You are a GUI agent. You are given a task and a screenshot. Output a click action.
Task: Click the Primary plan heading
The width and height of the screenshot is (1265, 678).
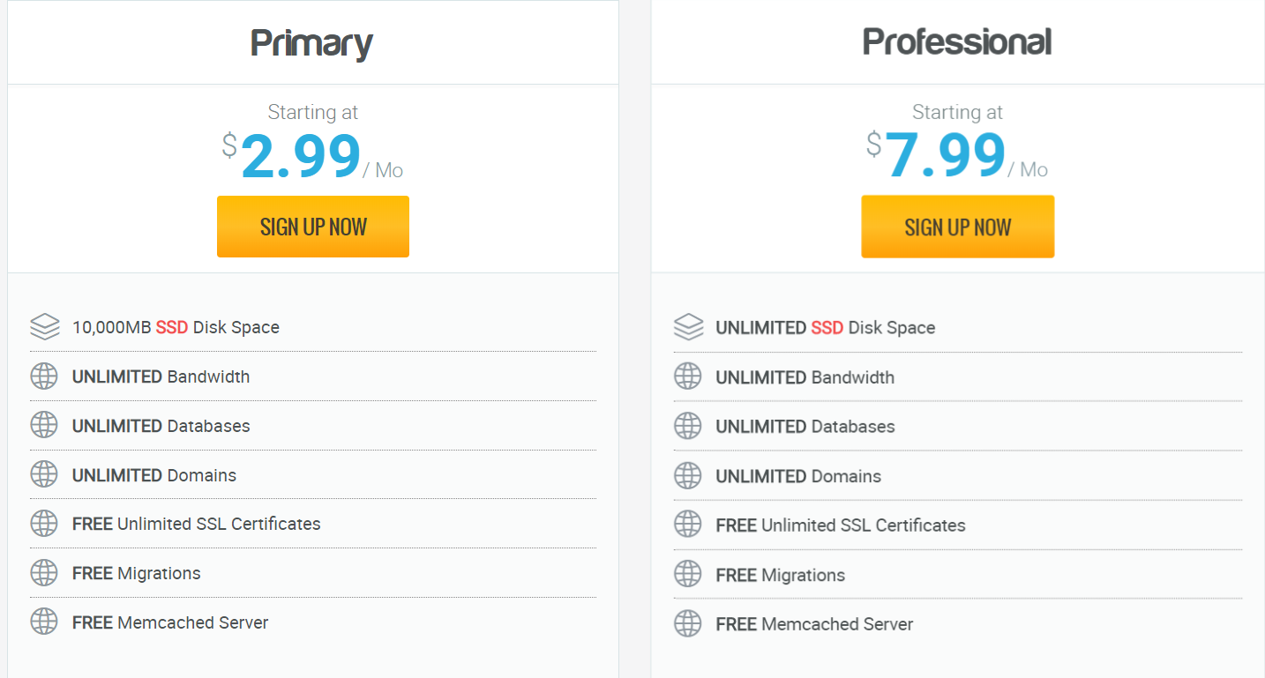[311, 43]
